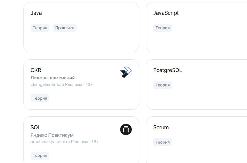Follow the changeleaders.ru ad link
The height and width of the screenshot is (163, 247).
[x=47, y=84]
